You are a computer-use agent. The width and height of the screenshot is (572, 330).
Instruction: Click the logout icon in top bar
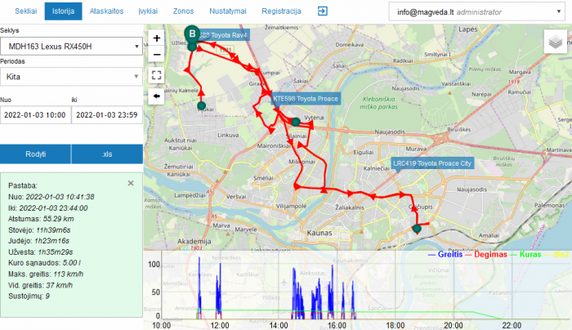pyautogui.click(x=323, y=11)
